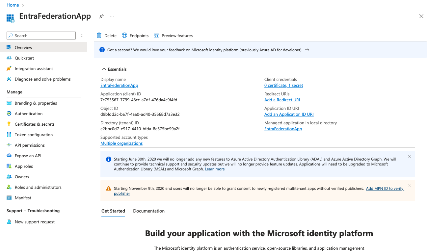428x252 pixels.
Task: Click the Owners people icon
Action: [x=9, y=177]
